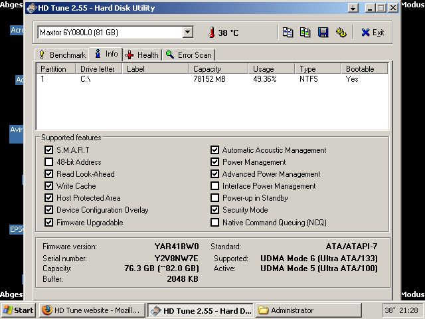This screenshot has width=425, height=319.
Task: Click the down-arrow tray button in title bar
Action: point(353,8)
